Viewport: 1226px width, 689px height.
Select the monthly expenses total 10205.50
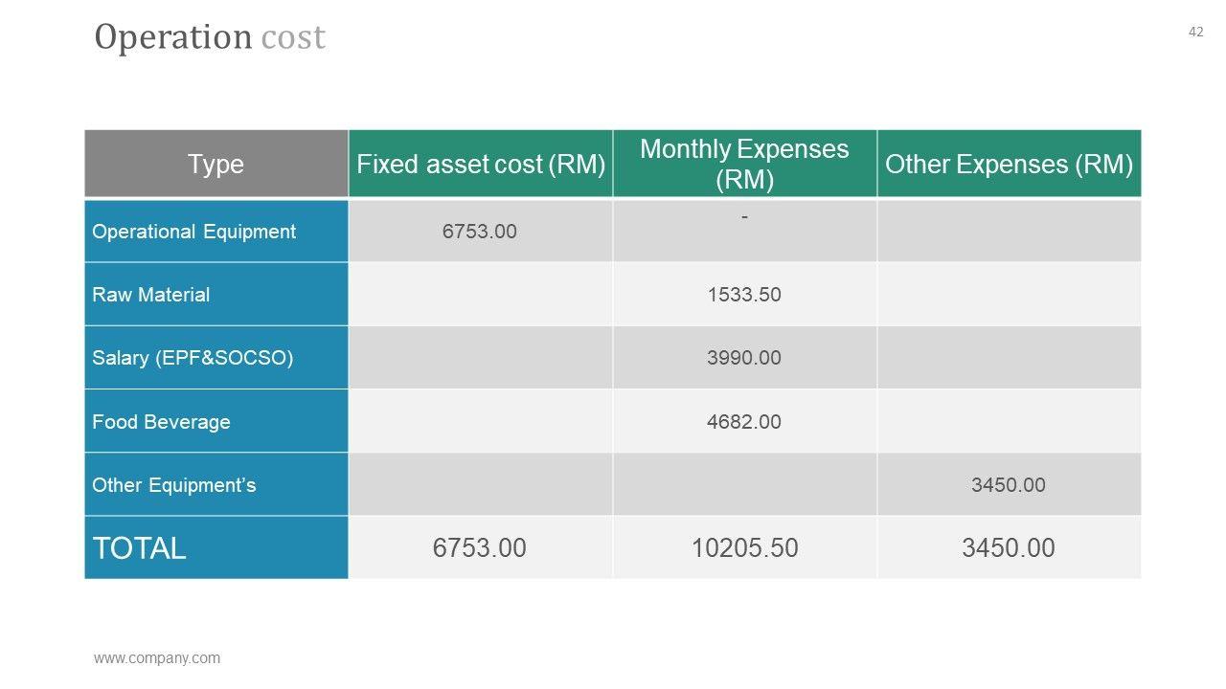click(744, 548)
